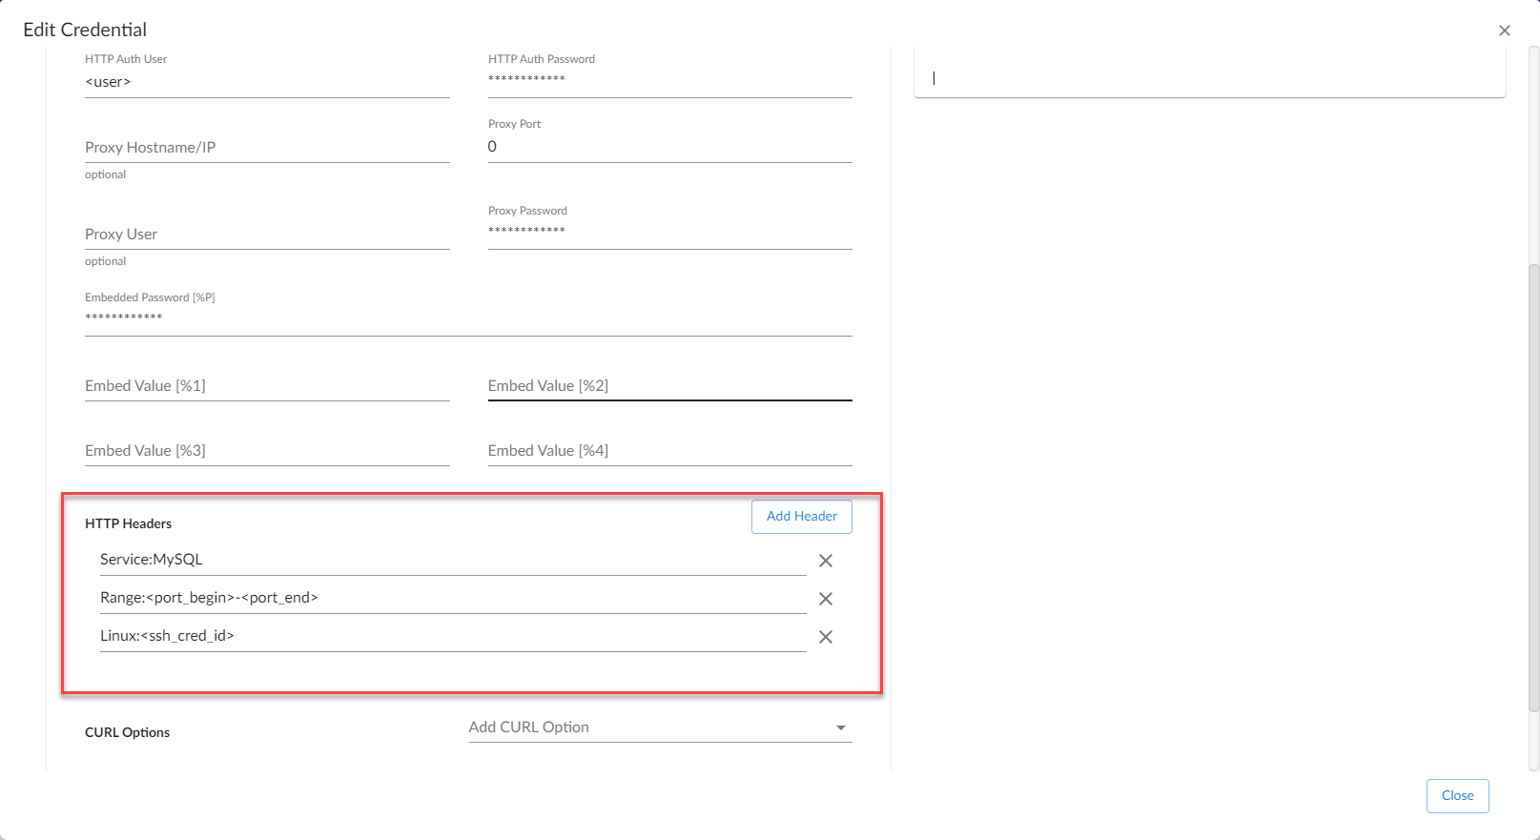Click the Embed Value [%4] input

(x=669, y=451)
